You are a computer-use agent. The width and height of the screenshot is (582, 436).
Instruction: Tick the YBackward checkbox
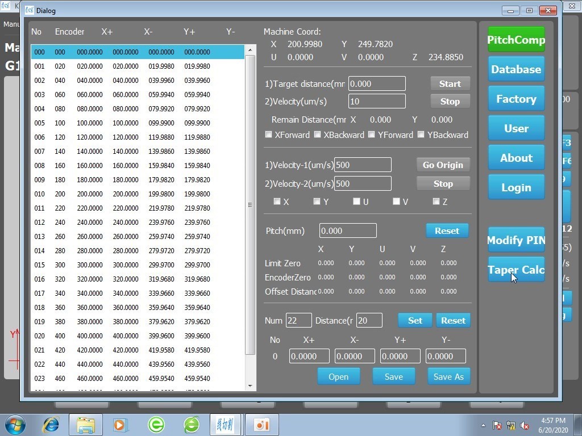[x=421, y=135]
